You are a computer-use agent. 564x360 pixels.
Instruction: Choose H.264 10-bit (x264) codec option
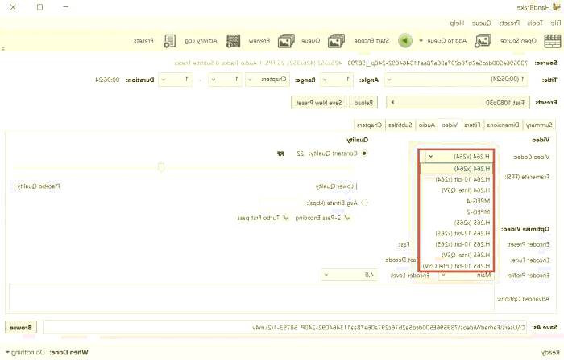click(x=457, y=179)
